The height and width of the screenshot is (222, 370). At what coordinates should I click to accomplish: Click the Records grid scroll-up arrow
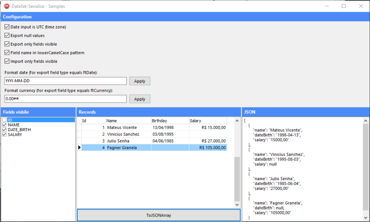237,121
